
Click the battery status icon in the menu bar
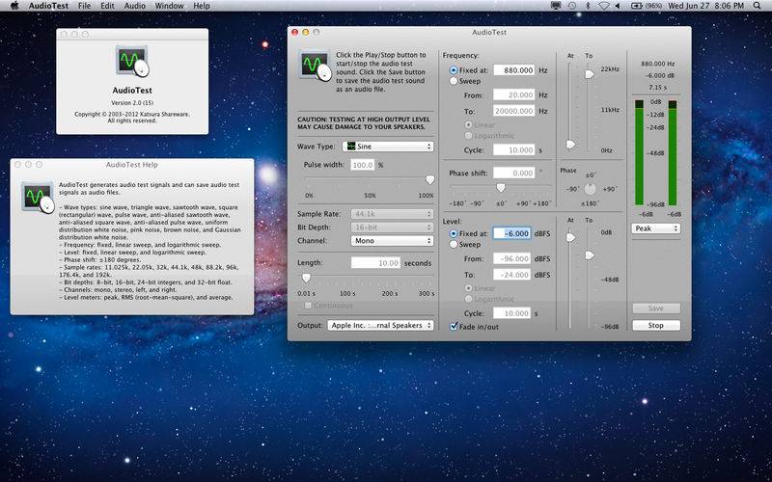pyautogui.click(x=637, y=6)
